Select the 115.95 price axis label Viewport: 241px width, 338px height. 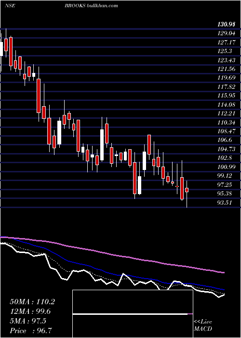click(x=227, y=96)
